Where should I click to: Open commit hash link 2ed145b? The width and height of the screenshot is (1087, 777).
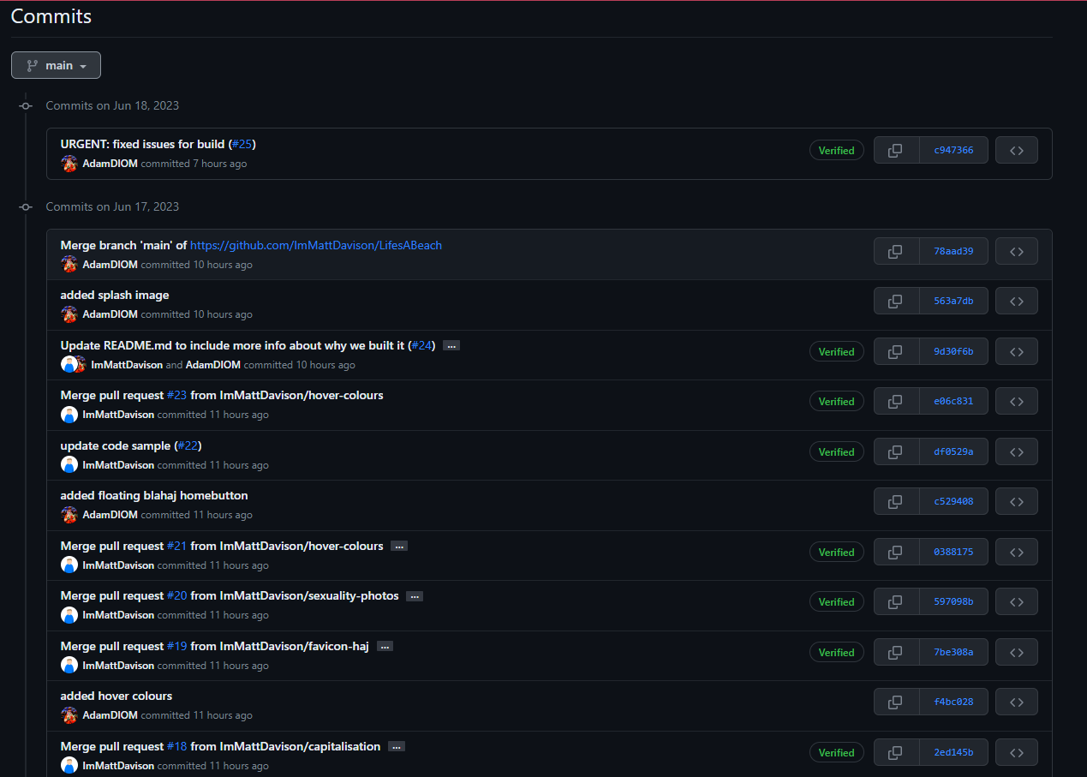[953, 752]
